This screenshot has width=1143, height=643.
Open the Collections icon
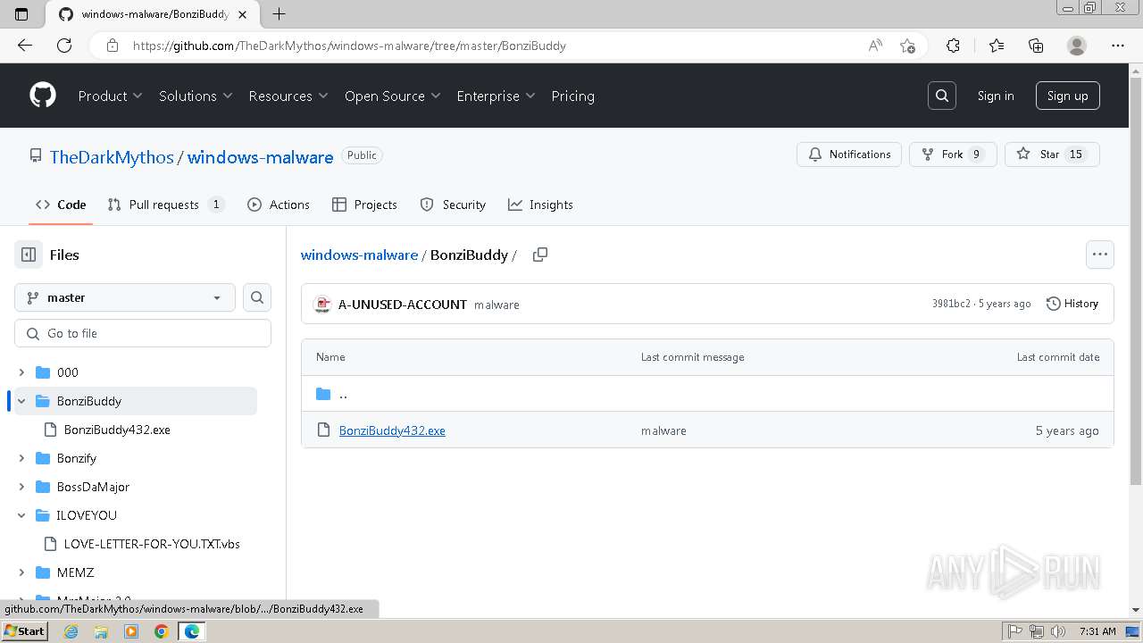tap(1036, 46)
